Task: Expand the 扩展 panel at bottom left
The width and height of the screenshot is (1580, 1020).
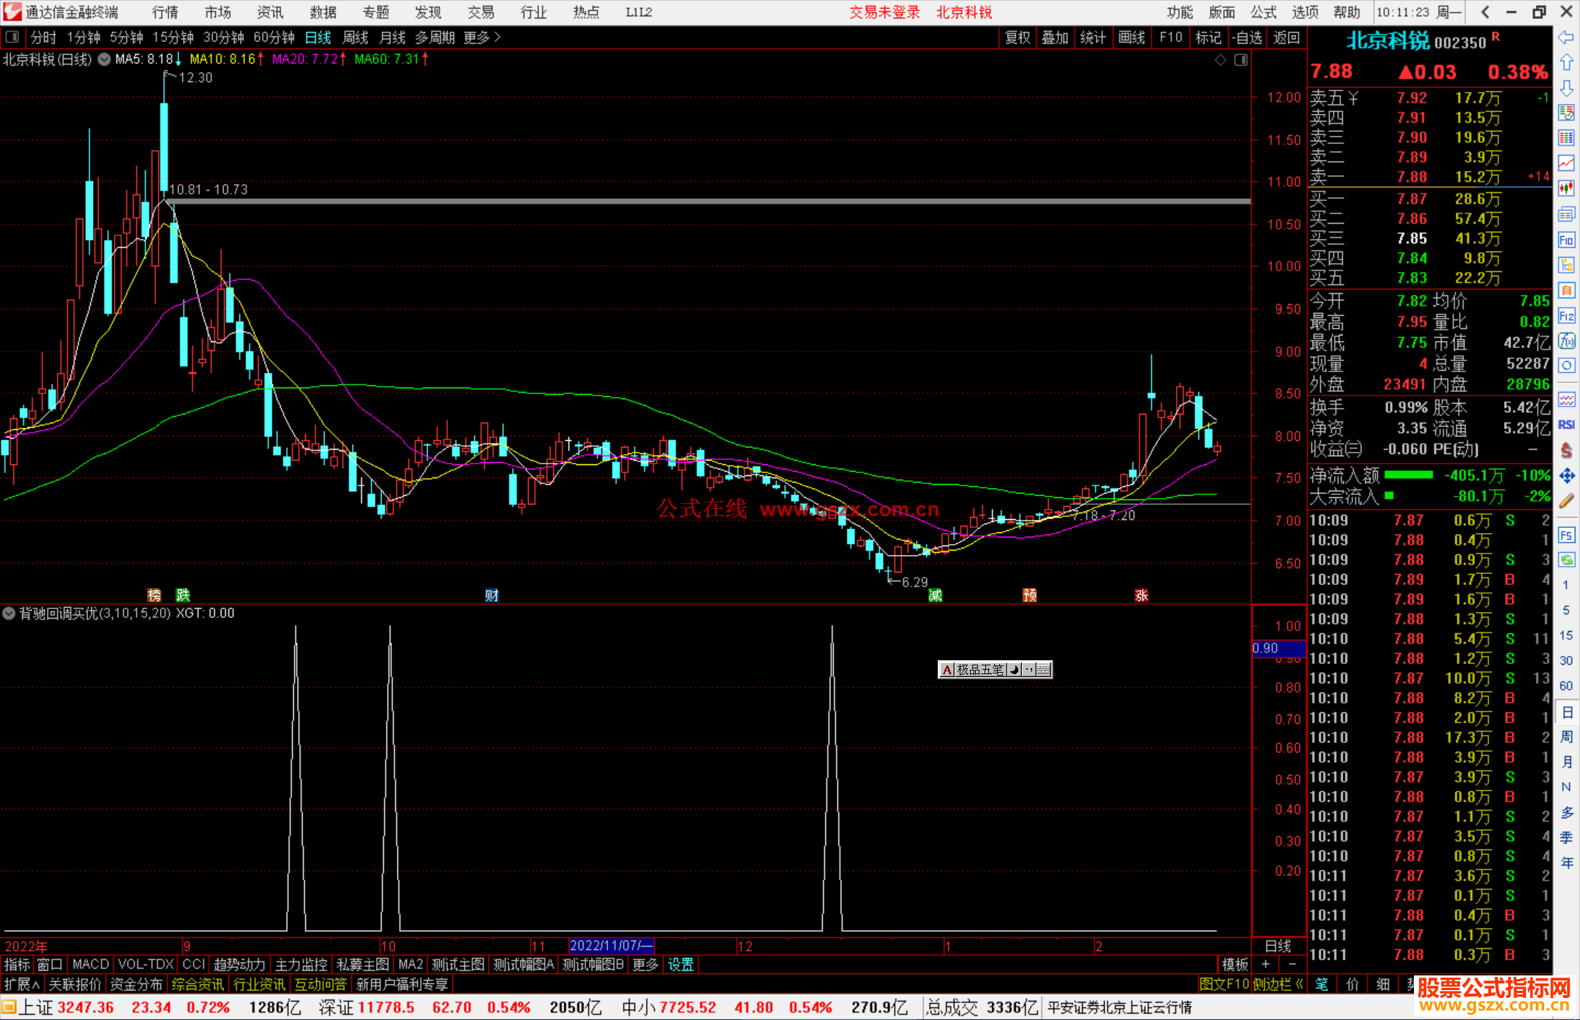Action: (22, 984)
